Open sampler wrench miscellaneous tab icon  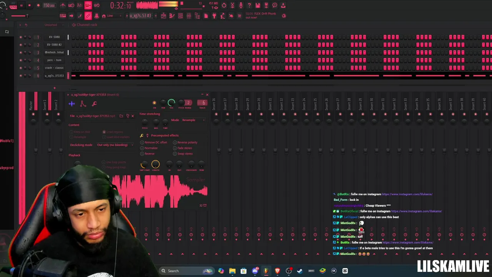tap(94, 104)
